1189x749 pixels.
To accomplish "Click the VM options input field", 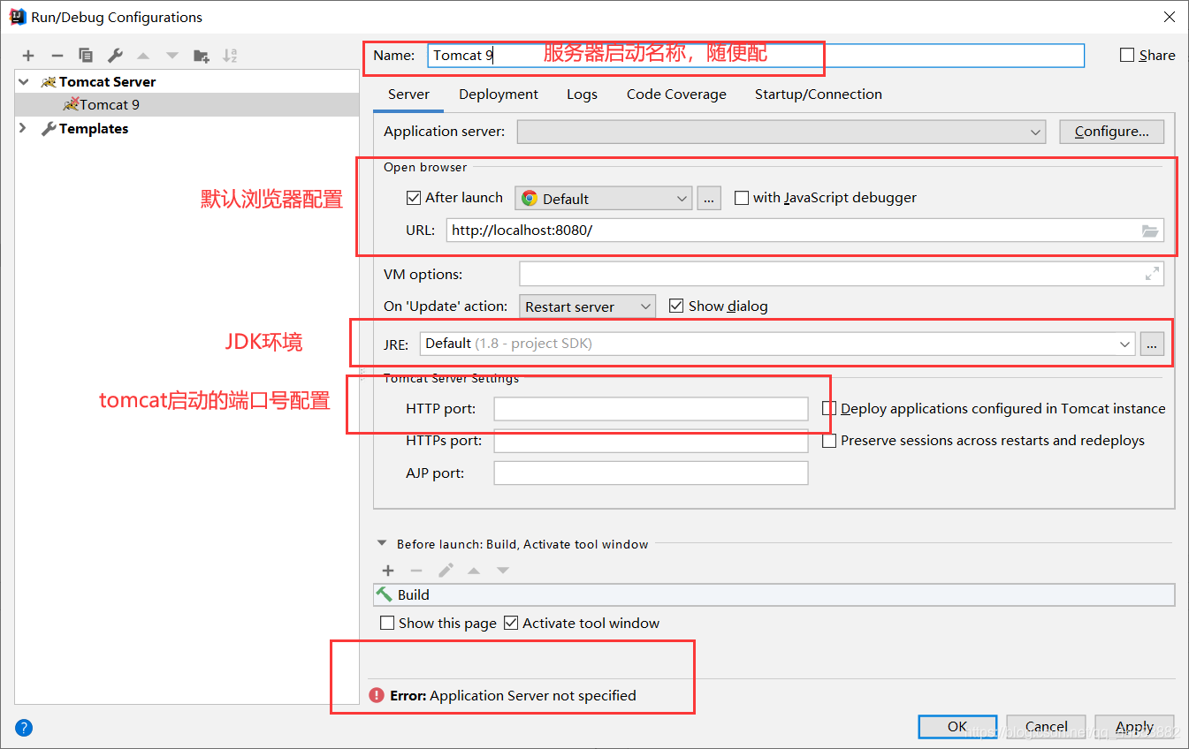I will [842, 274].
